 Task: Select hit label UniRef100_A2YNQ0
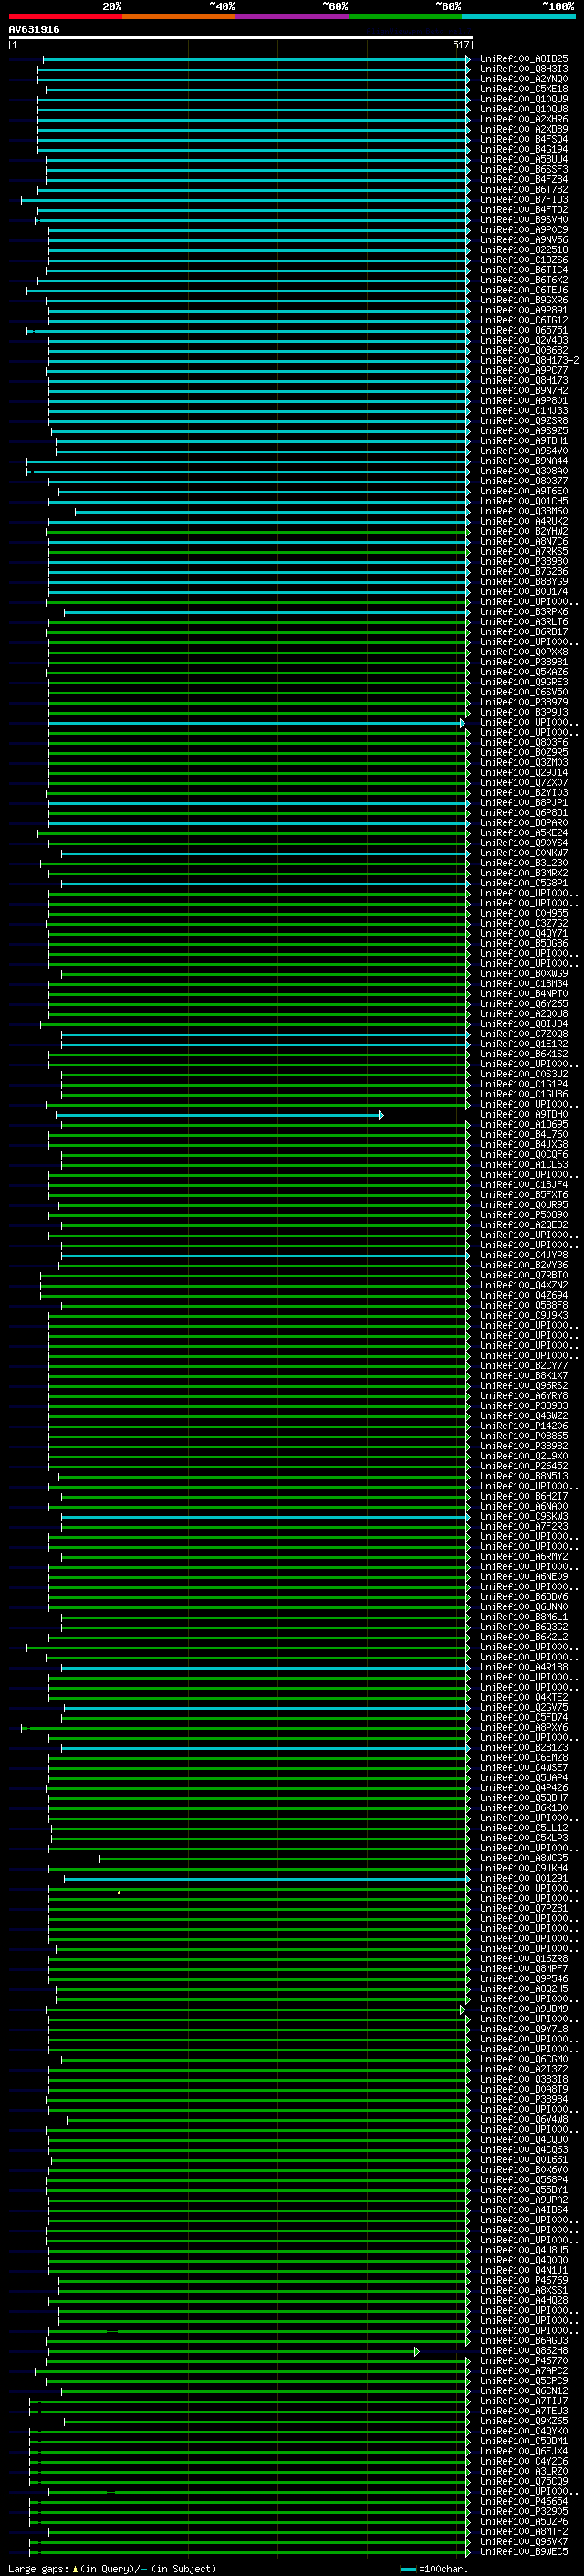524,79
